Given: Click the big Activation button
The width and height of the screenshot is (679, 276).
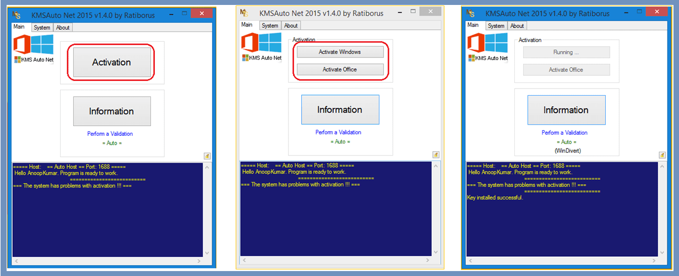Looking at the screenshot, I should pos(112,62).
